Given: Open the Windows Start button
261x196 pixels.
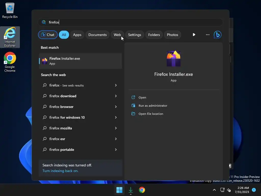Looking at the screenshot, I should [x=119, y=190].
